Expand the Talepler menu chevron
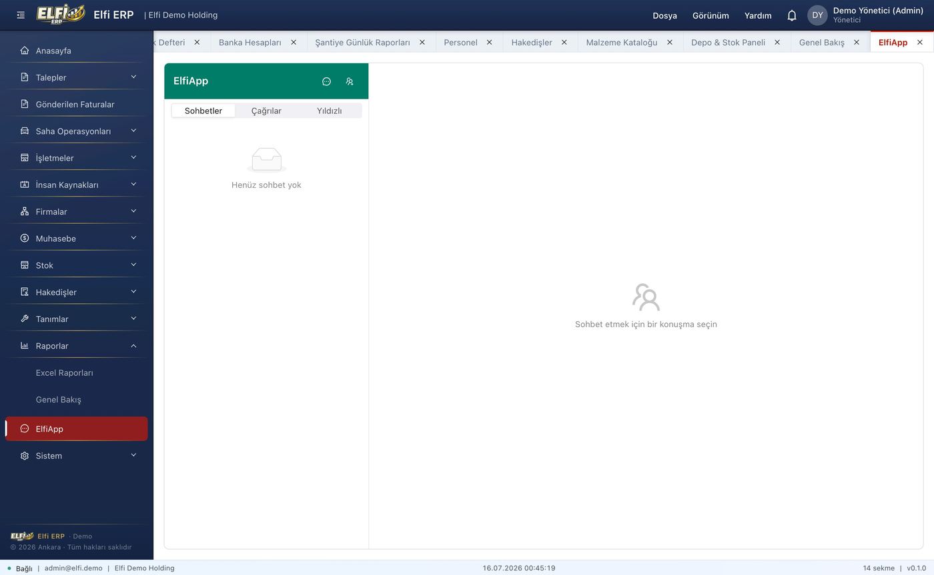The height and width of the screenshot is (575, 934). pos(133,77)
